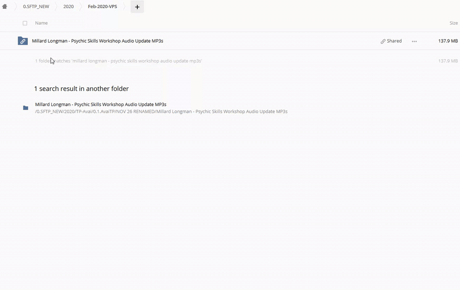This screenshot has height=290, width=460.
Task: Select the Feb-2020-VPS breadcrumb
Action: click(x=102, y=6)
